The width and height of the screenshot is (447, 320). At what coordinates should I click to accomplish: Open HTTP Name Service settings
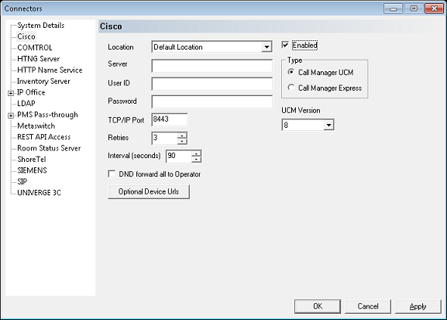pos(50,70)
